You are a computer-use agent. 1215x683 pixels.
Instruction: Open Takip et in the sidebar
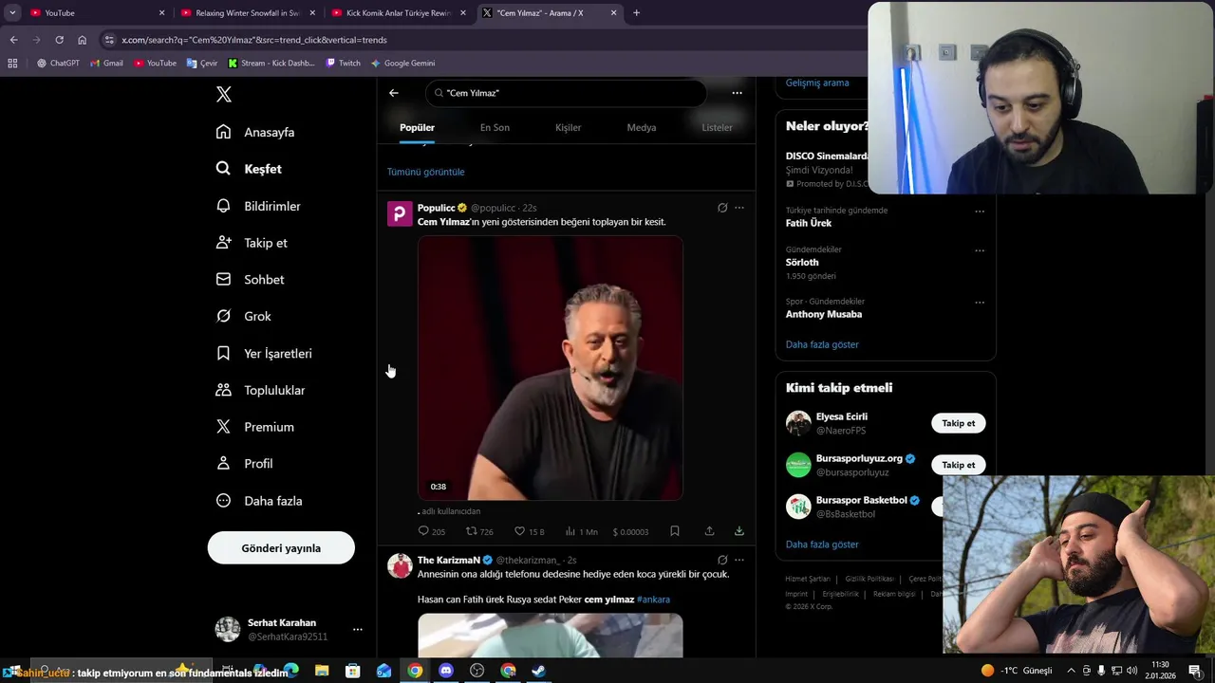pyautogui.click(x=252, y=243)
